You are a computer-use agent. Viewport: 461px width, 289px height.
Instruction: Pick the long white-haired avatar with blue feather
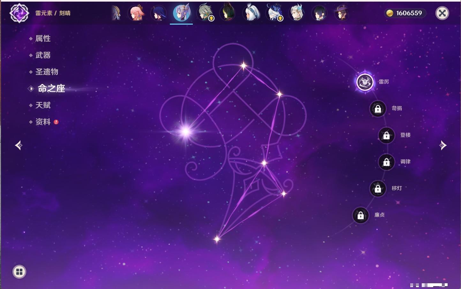297,13
